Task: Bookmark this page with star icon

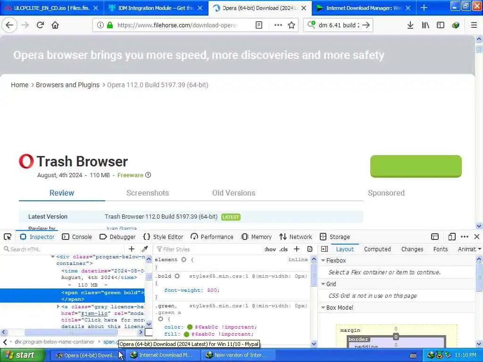Action: (291, 25)
